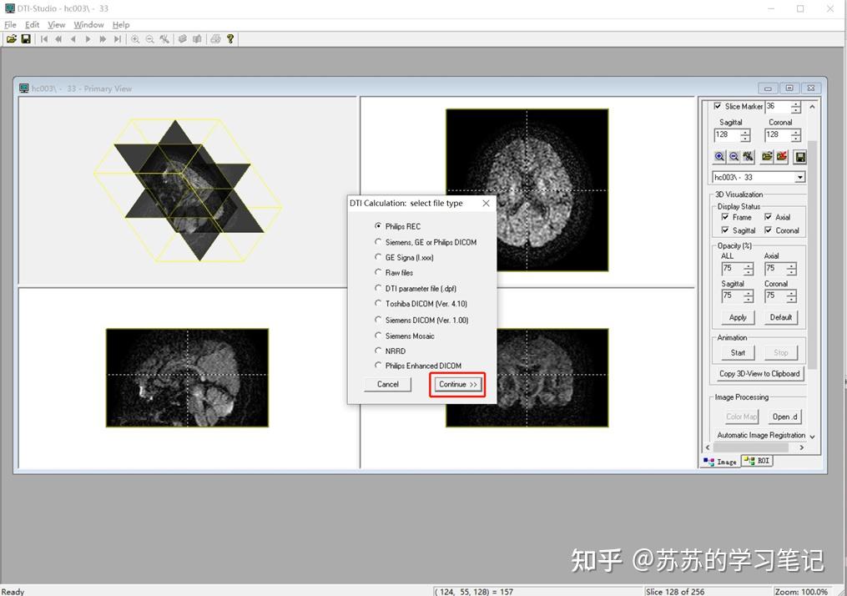Image resolution: width=847 pixels, height=596 pixels.
Task: Apply the opacity settings
Action: tap(736, 317)
